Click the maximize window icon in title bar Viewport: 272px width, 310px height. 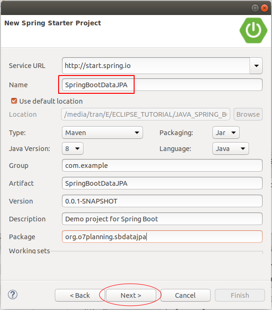(x=255, y=8)
